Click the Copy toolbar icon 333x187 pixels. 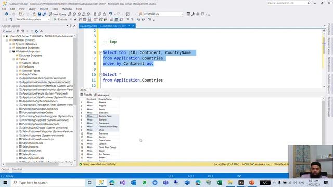coord(99,14)
